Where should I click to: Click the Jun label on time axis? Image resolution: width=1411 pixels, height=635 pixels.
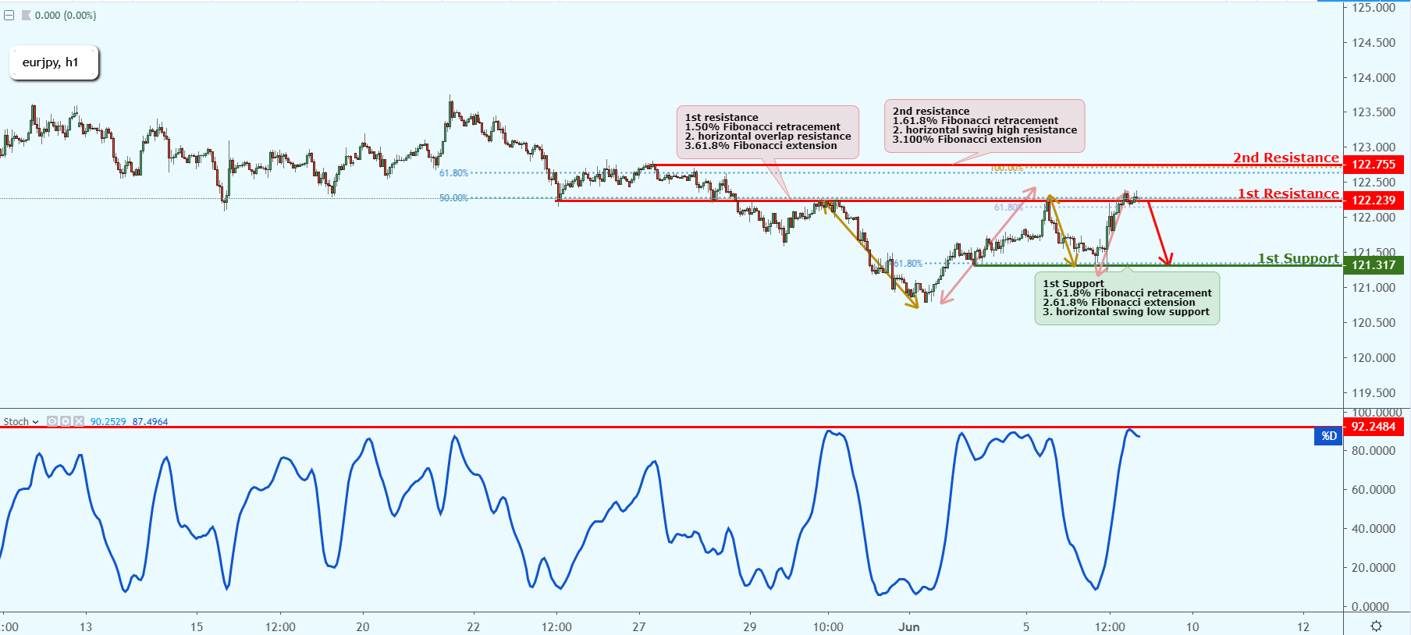click(x=909, y=626)
